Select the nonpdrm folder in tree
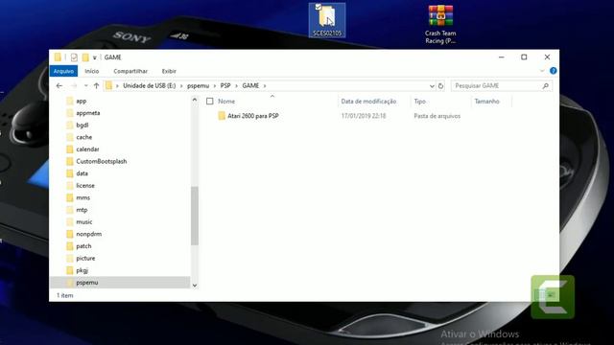 tap(88, 234)
